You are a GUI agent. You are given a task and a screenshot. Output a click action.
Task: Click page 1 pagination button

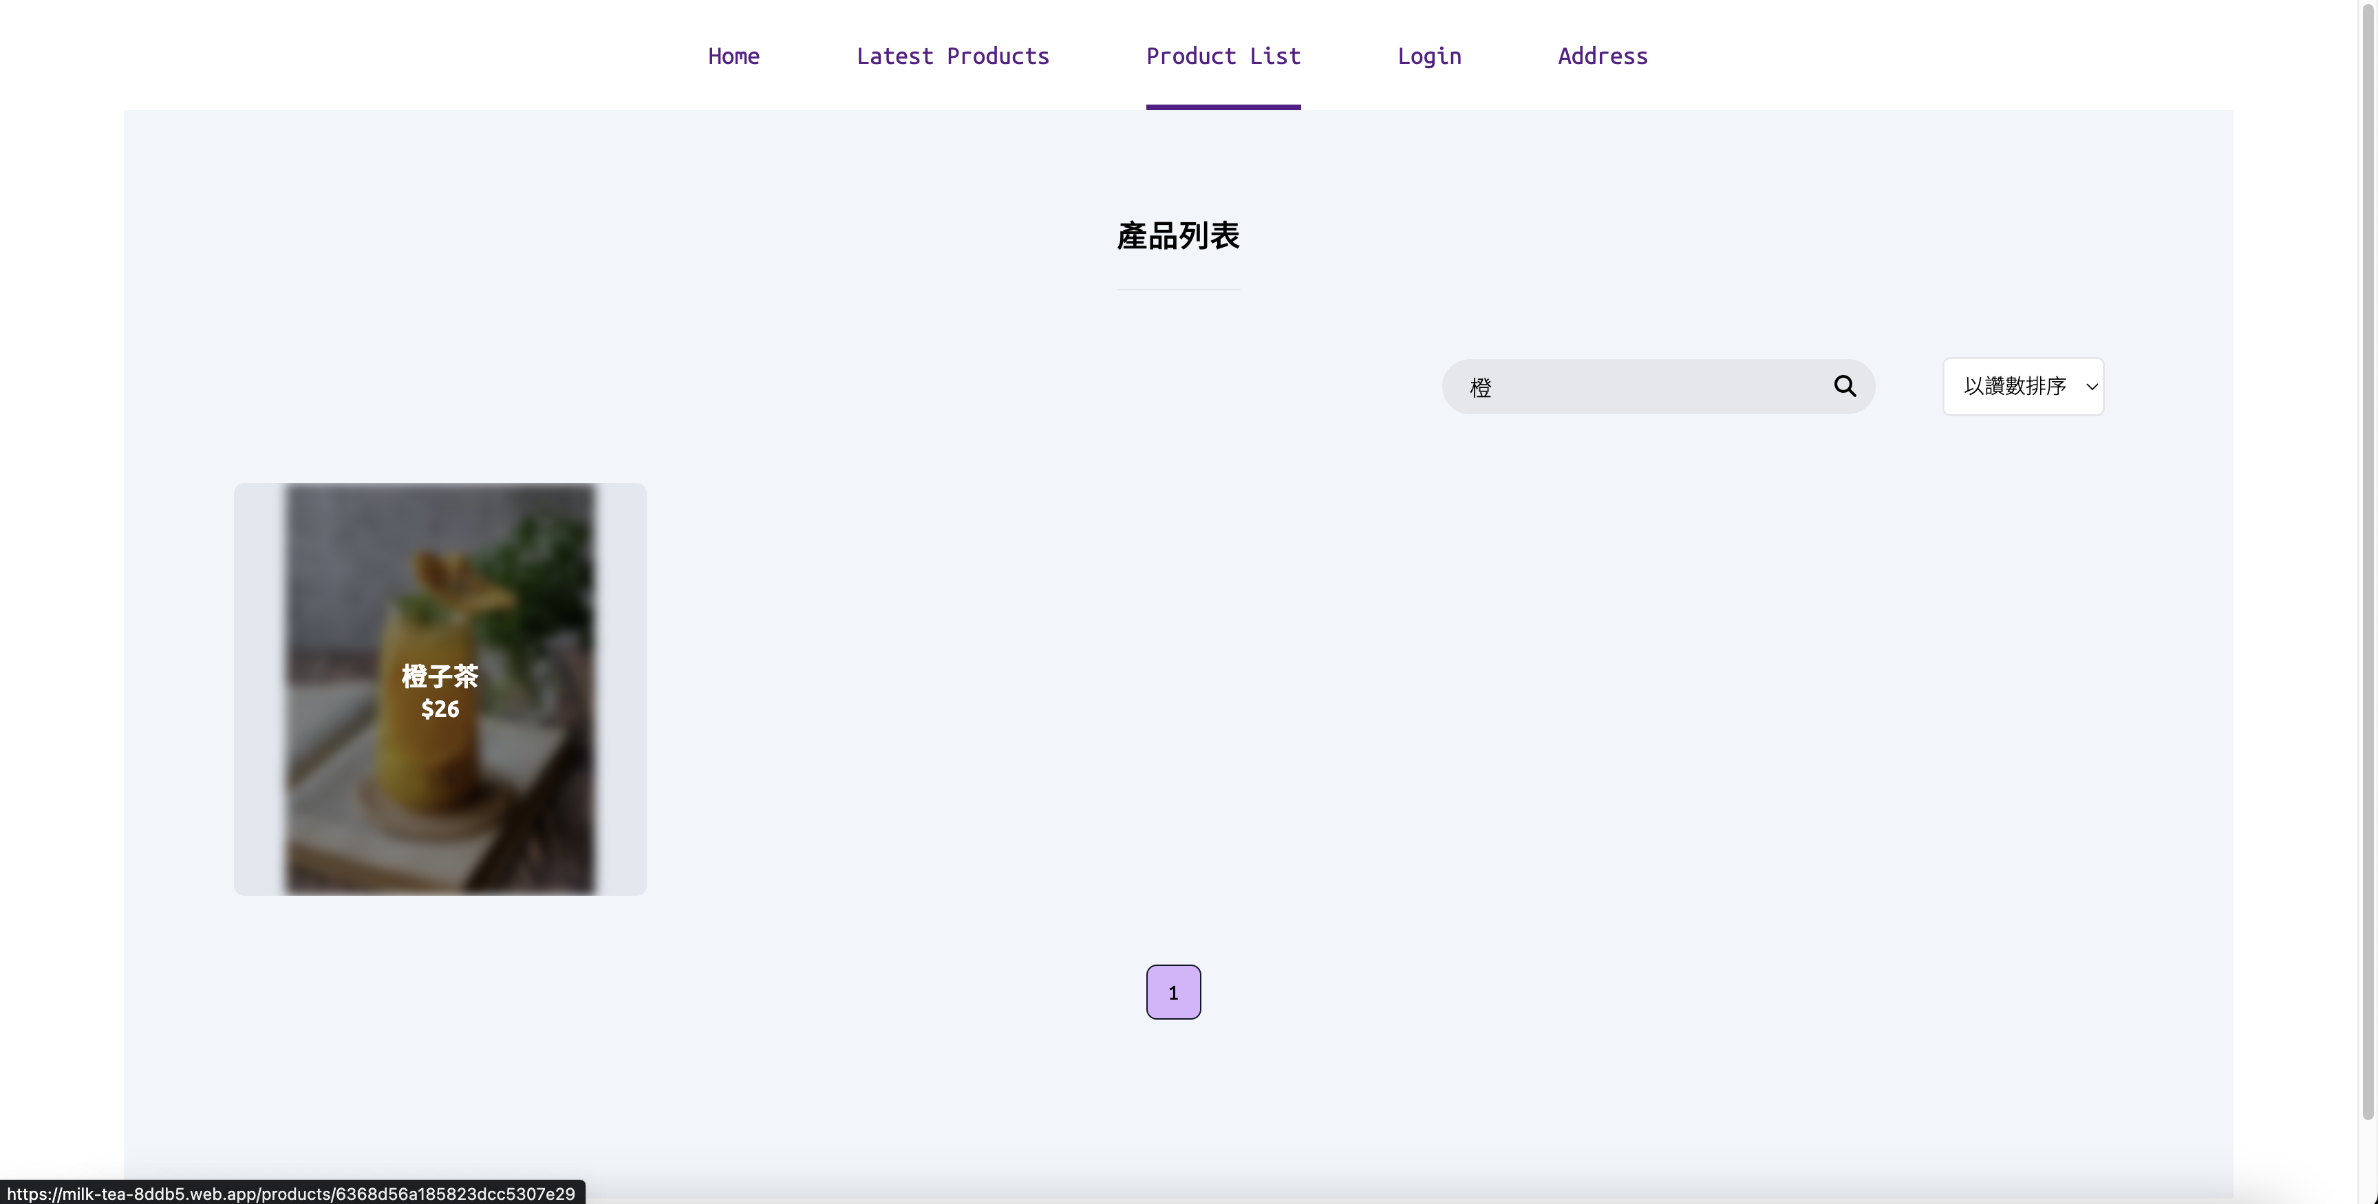tap(1172, 991)
